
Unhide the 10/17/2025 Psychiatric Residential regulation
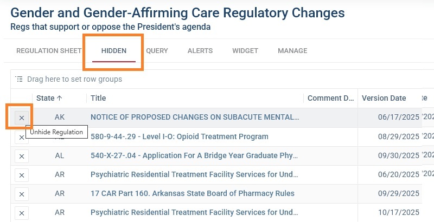click(22, 212)
